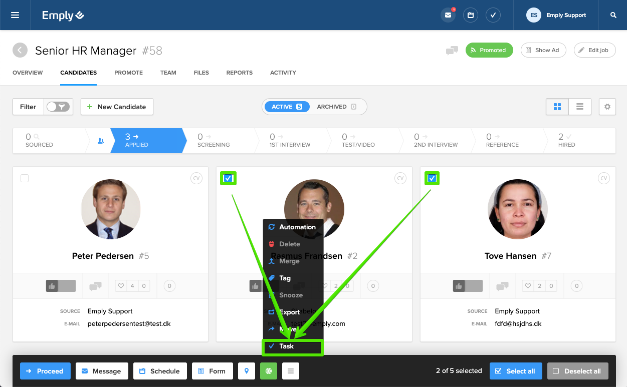The height and width of the screenshot is (387, 627).
Task: Open the hamburger navigation menu
Action: pos(15,15)
